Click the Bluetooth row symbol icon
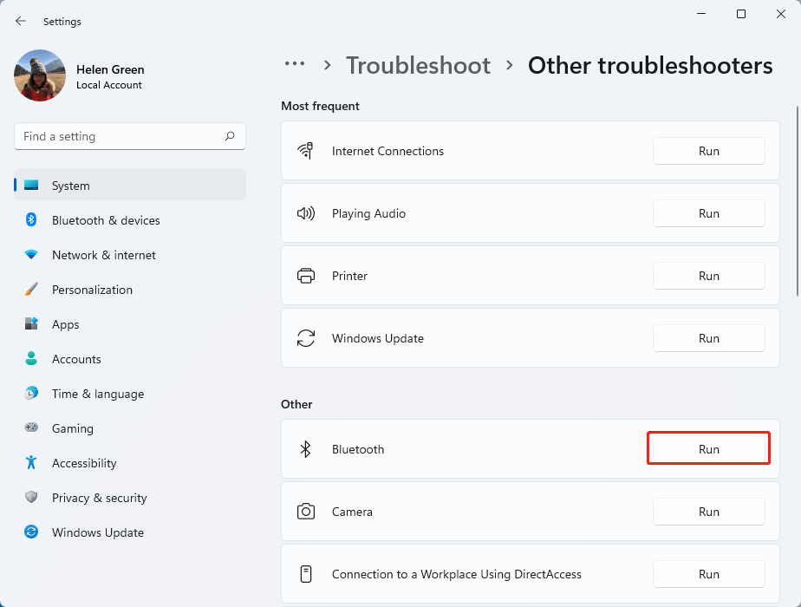Screen dimensions: 801x607 pyautogui.click(x=305, y=449)
